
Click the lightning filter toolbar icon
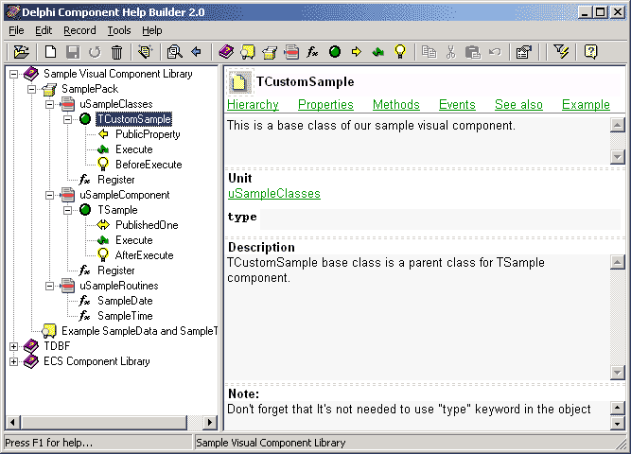click(x=561, y=52)
